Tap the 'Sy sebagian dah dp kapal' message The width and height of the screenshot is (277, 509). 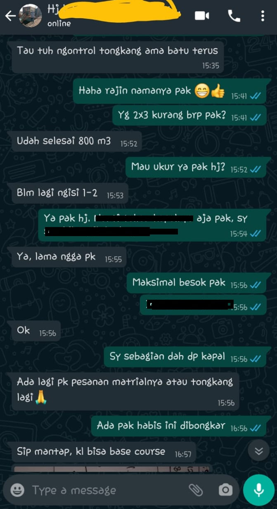[x=185, y=357]
